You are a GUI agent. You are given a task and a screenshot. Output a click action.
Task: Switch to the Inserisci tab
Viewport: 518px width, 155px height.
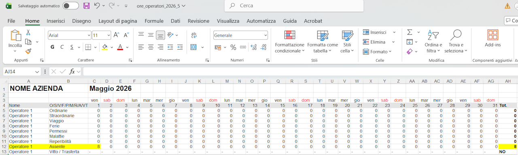tap(55, 21)
